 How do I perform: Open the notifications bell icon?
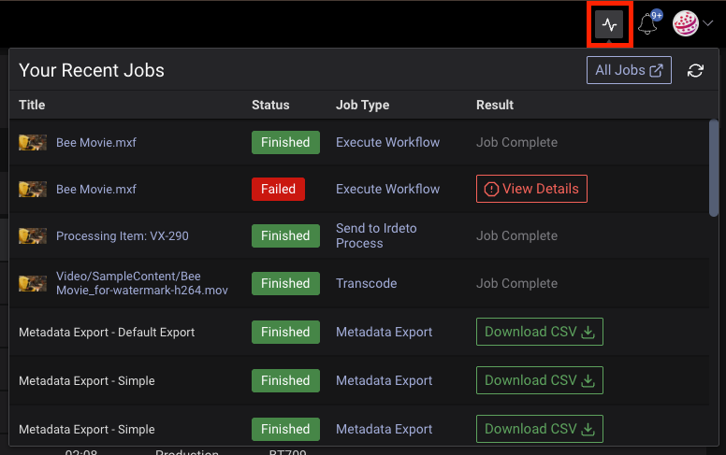click(x=648, y=24)
